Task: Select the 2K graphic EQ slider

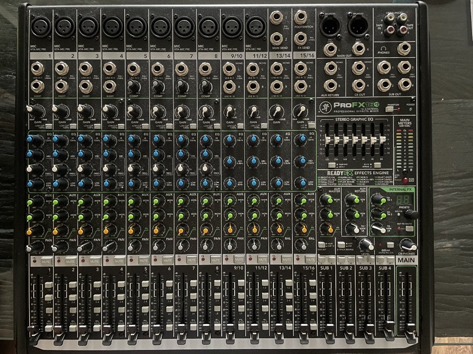Action: tap(364, 140)
